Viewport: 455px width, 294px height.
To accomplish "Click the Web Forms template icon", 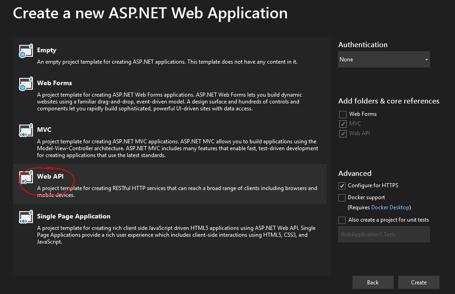I will pos(26,84).
